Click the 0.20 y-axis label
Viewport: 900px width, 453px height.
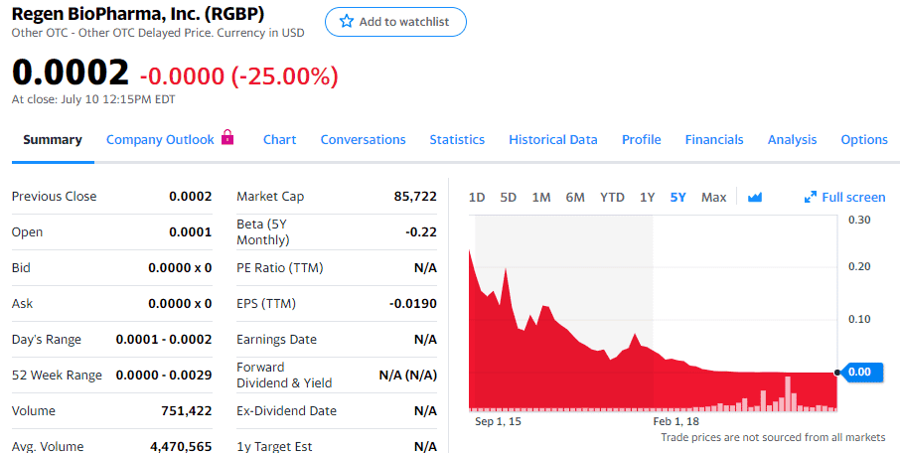[x=859, y=266]
